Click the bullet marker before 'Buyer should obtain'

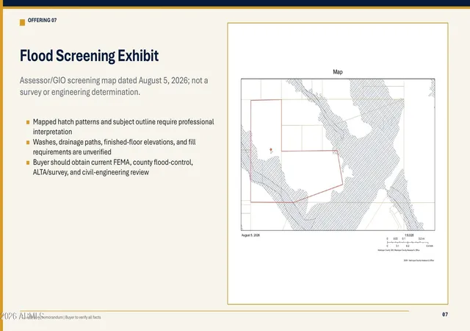pyautogui.click(x=28, y=163)
